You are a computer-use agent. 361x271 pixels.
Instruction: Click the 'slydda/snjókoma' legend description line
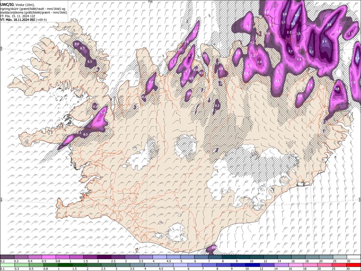[x=34, y=12]
